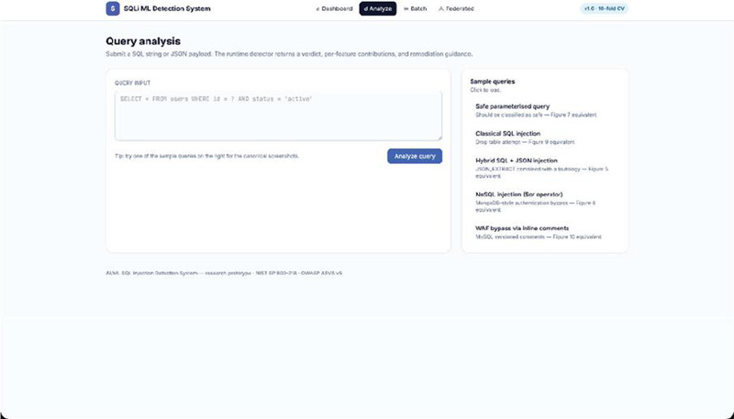
Task: Focus the Query Input text area
Action: 278,116
